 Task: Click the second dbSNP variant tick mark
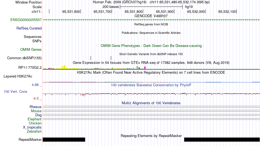point(111,58)
